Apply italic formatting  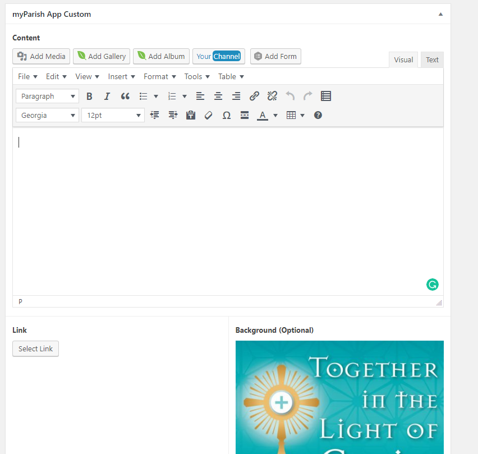(107, 96)
